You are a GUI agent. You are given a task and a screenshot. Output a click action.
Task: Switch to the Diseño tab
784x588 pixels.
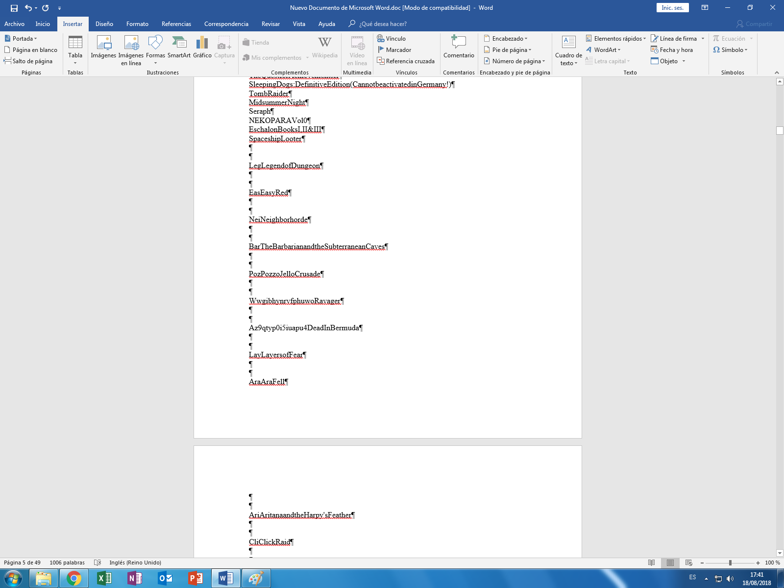[x=104, y=24]
